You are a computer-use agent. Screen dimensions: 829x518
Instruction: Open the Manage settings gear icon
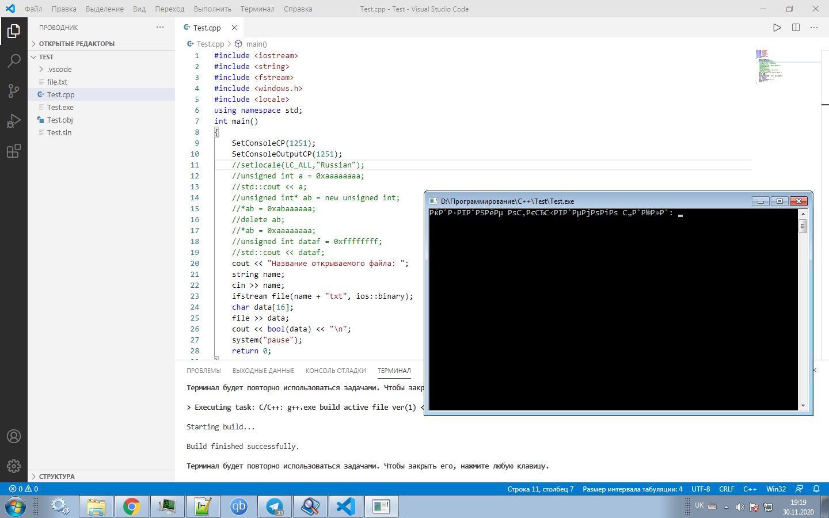click(x=14, y=466)
